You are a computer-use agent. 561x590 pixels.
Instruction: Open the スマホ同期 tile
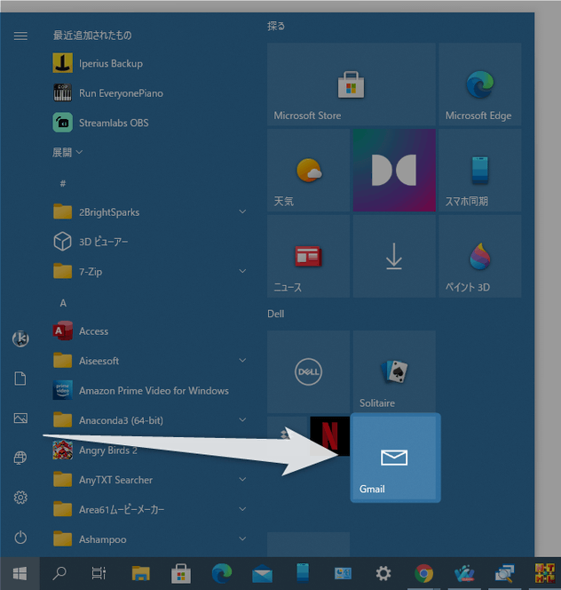(480, 170)
